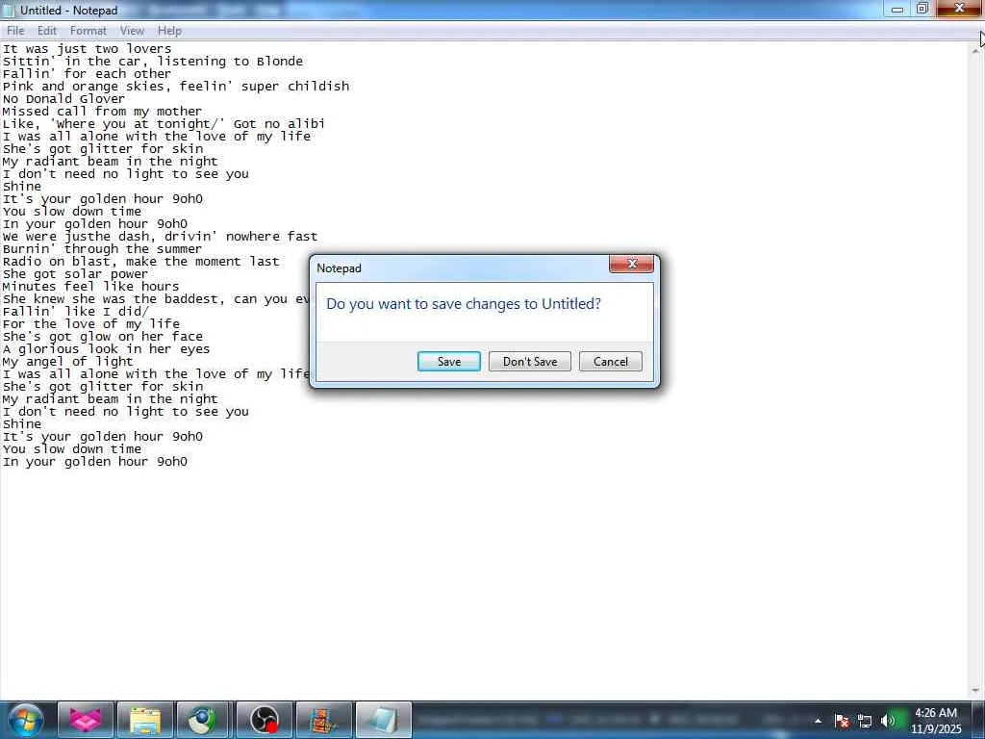This screenshot has height=739, width=985.
Task: Open the Edit menu
Action: click(x=46, y=30)
